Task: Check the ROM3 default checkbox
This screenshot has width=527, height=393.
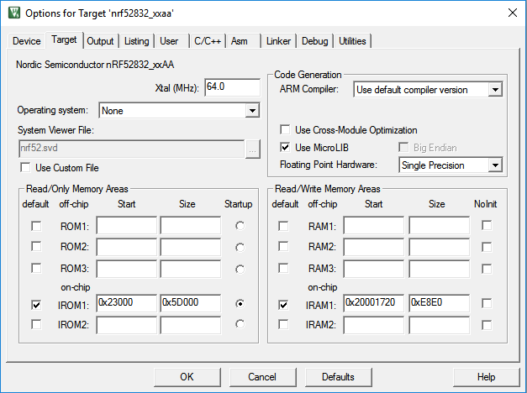Action: click(36, 268)
